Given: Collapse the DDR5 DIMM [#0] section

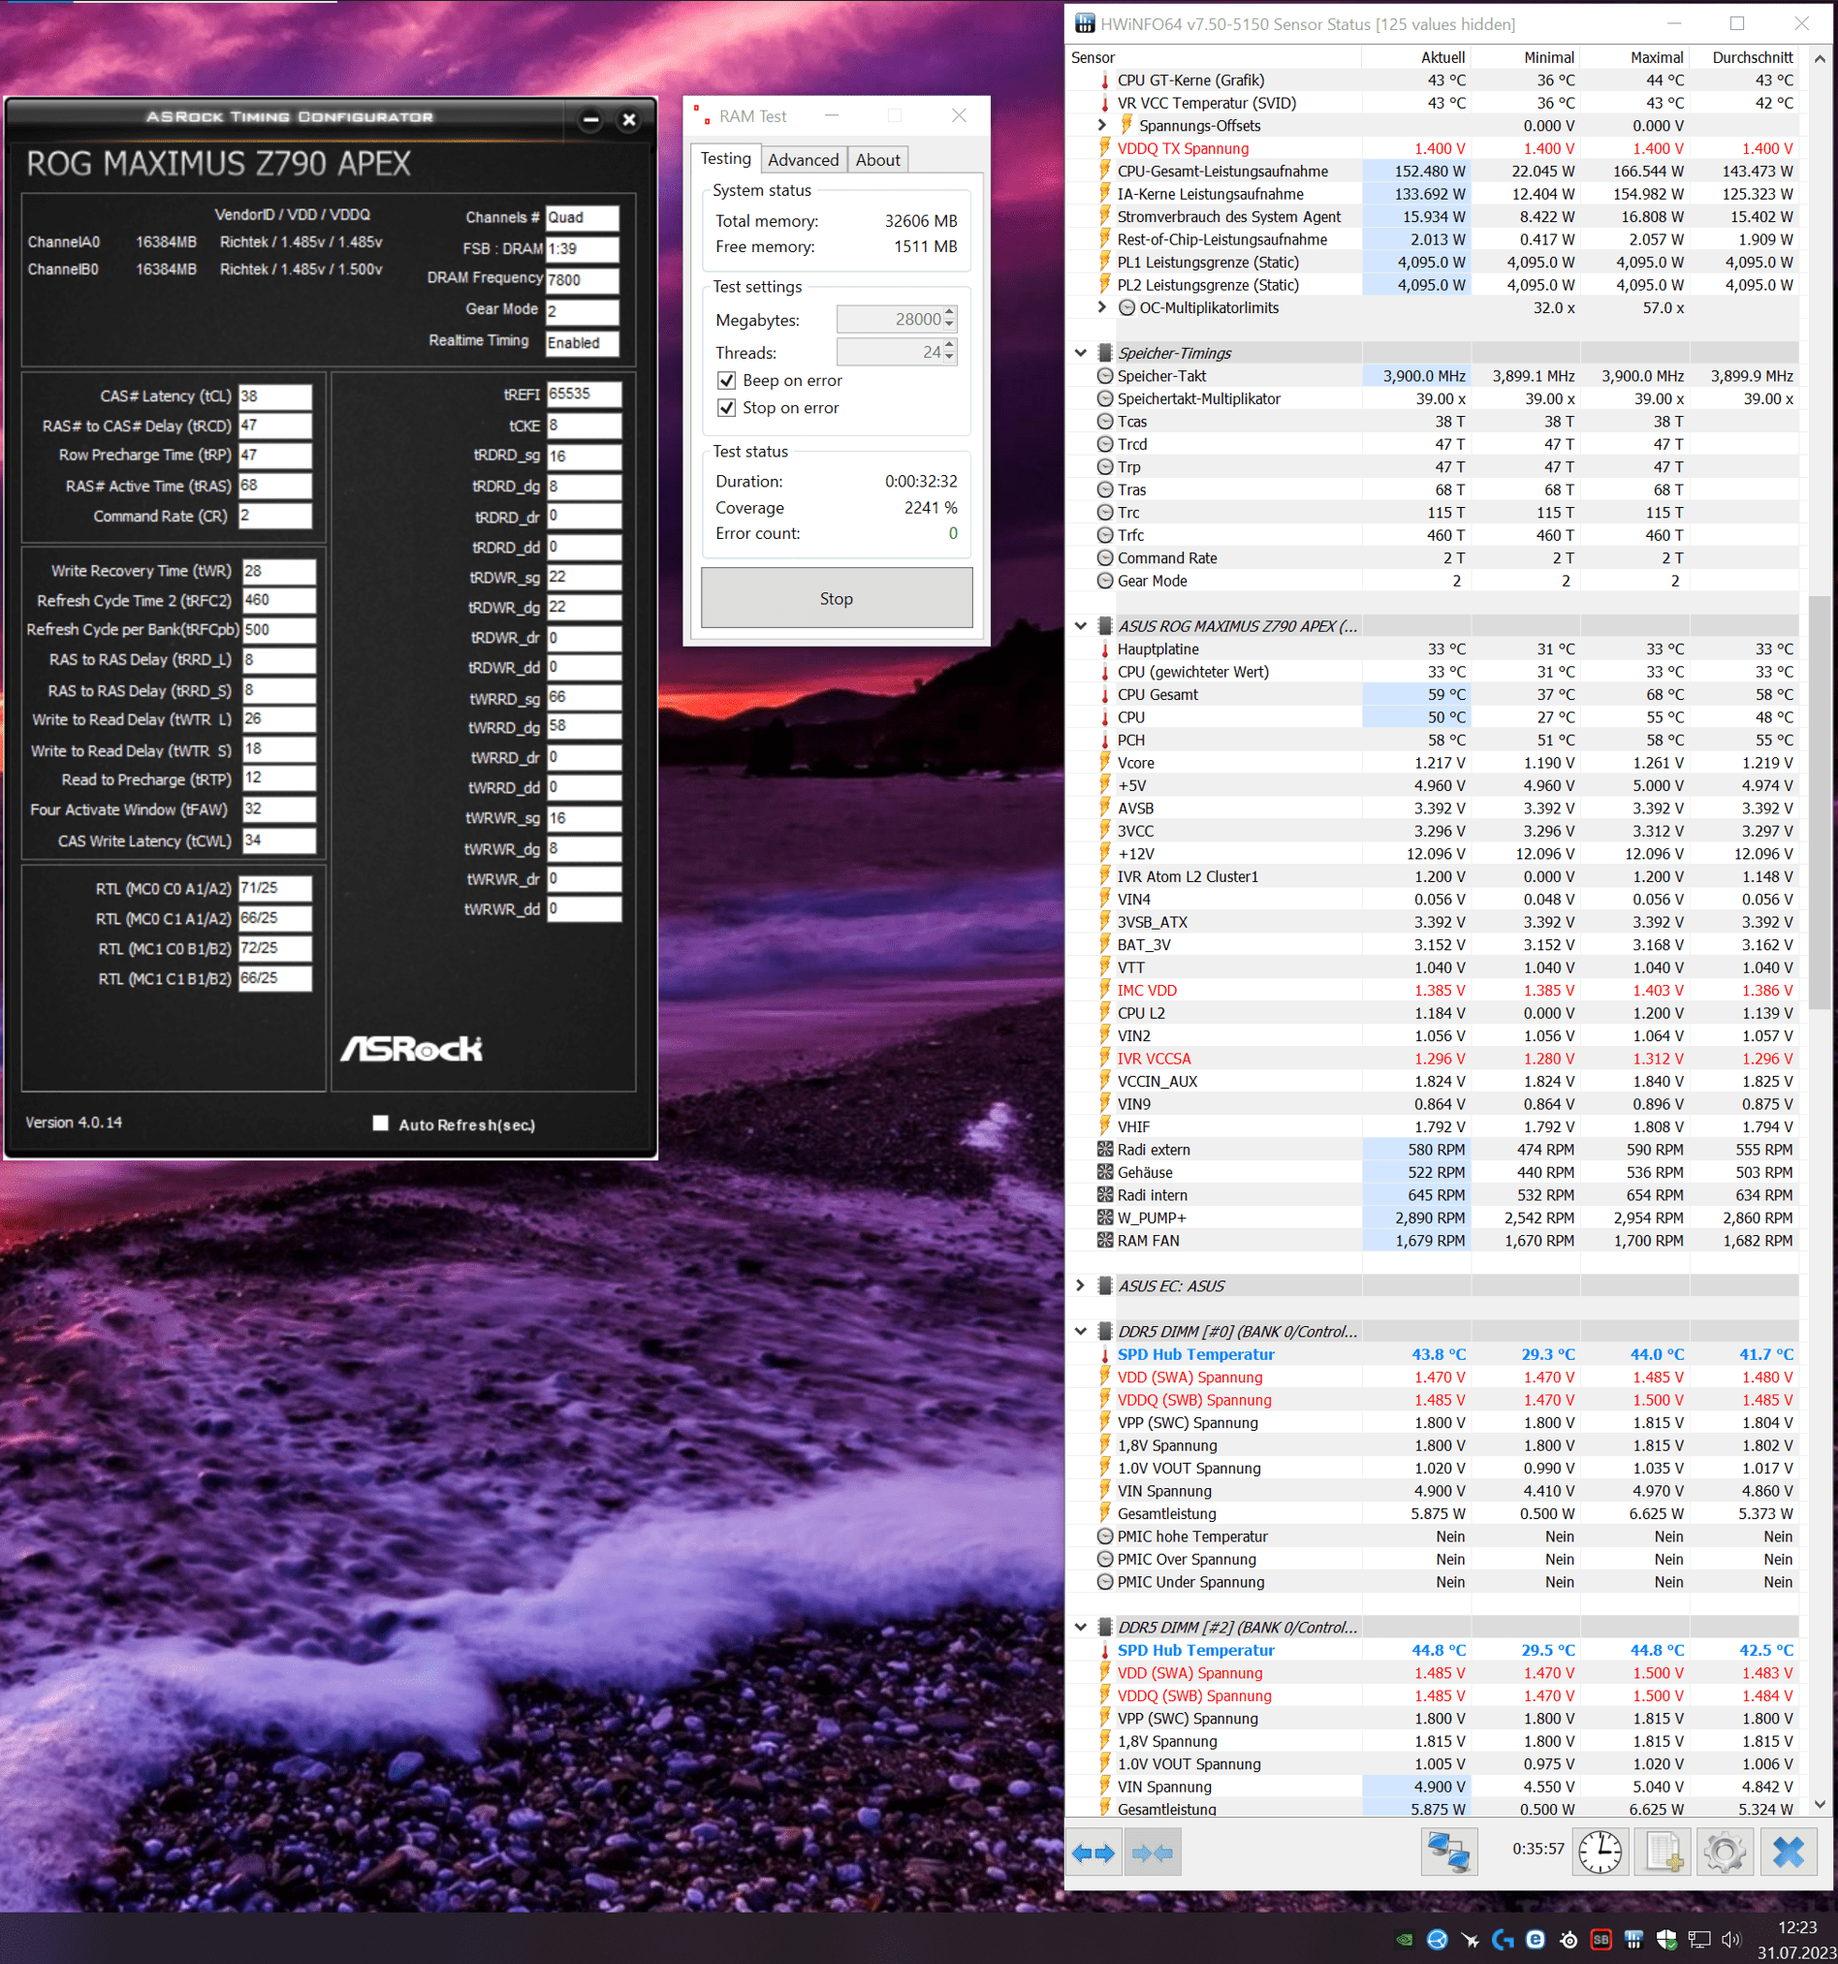Looking at the screenshot, I should point(1080,1331).
